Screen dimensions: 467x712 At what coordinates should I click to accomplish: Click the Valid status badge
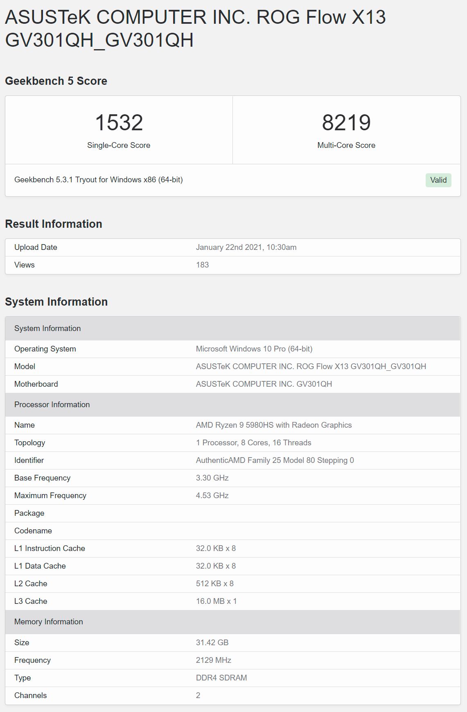pos(438,180)
